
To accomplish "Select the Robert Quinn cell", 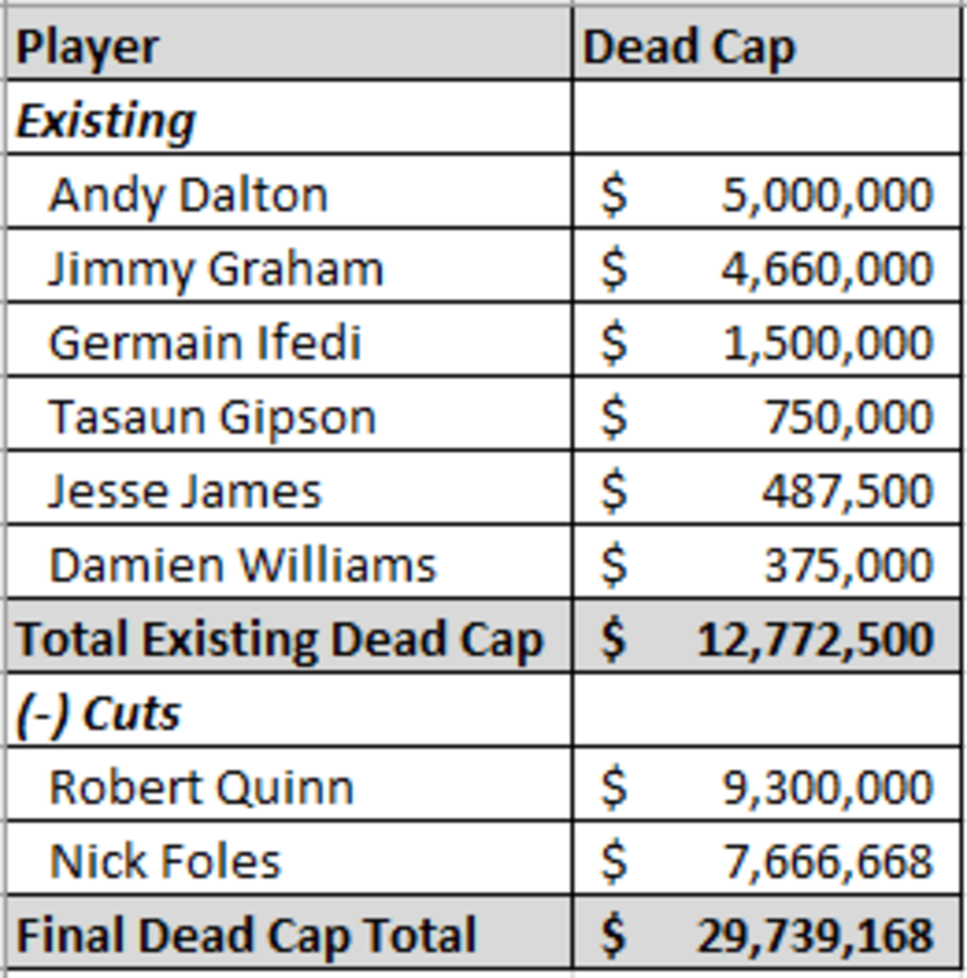I will click(x=289, y=785).
